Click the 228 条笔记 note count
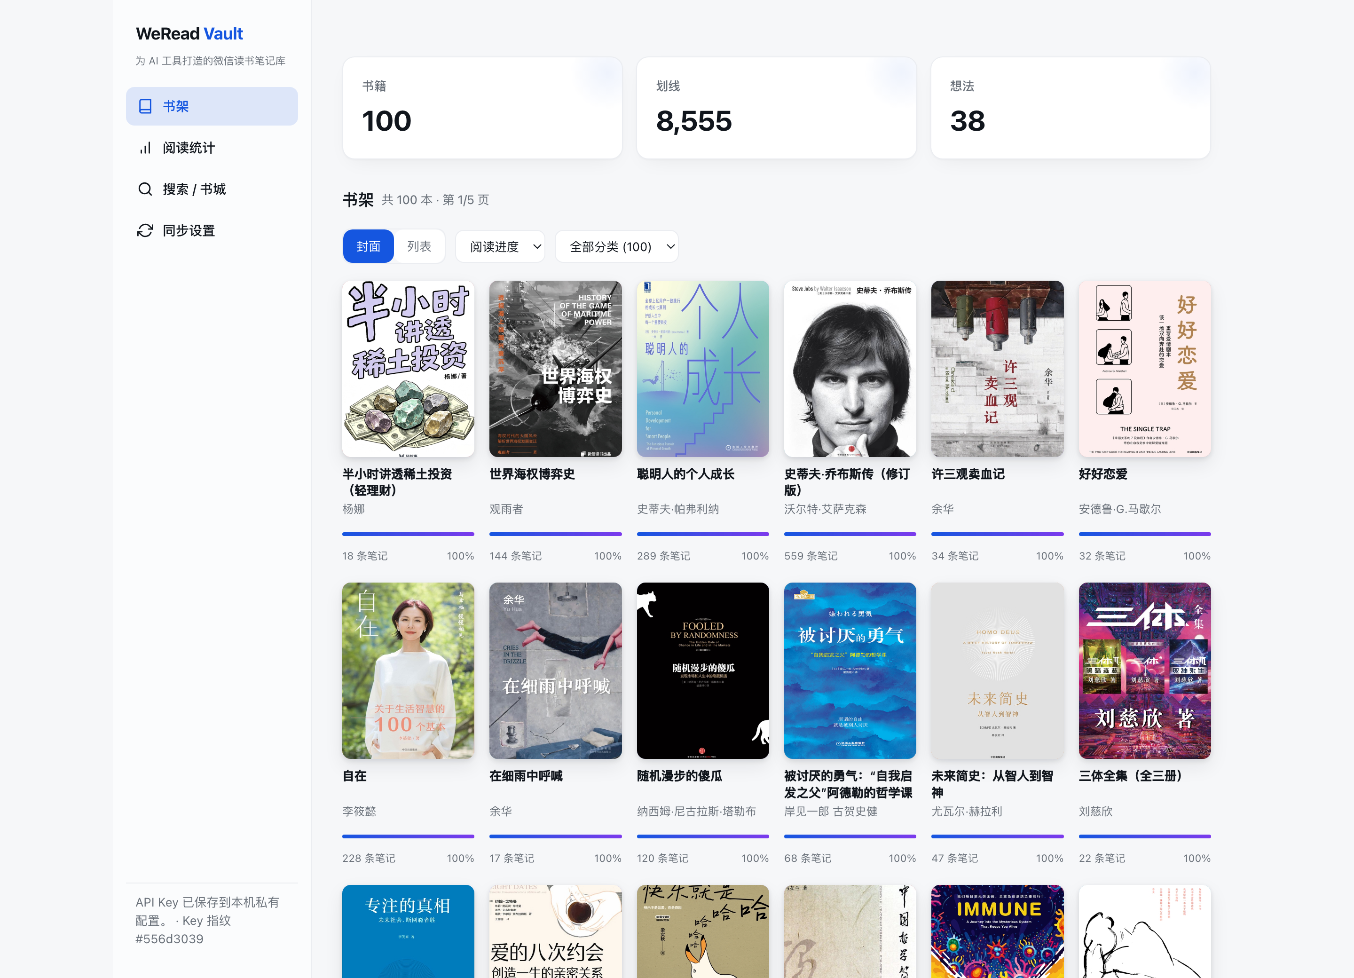The height and width of the screenshot is (978, 1354). (368, 858)
